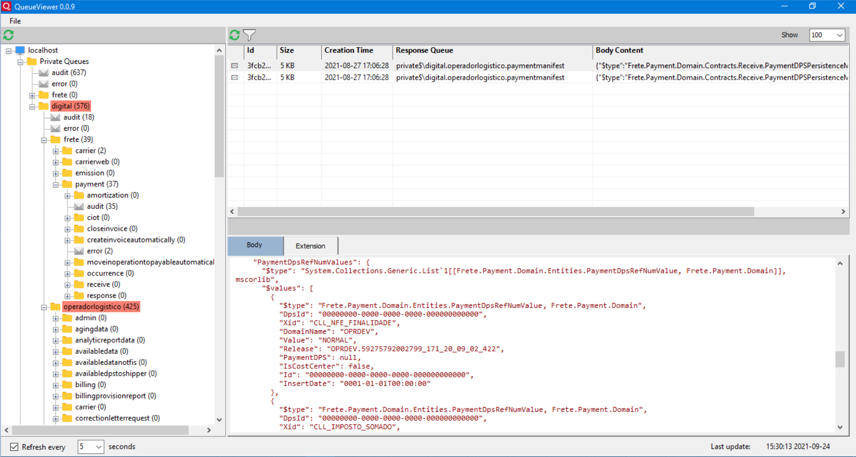Click the audit (35) queue envelope icon
The image size is (856, 457).
click(x=79, y=206)
